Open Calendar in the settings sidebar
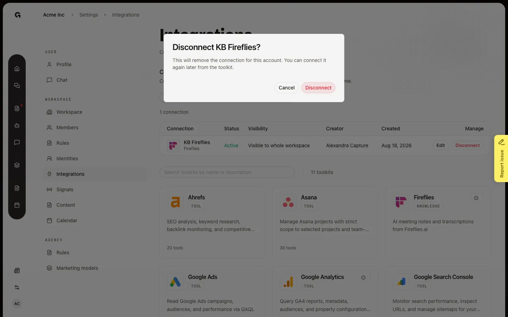Viewport: 508px width, 317px height. pos(95,220)
